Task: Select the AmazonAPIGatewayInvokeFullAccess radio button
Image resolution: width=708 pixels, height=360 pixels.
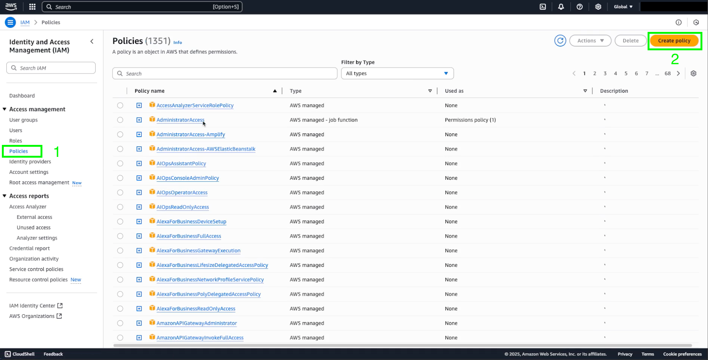Action: 120,337
